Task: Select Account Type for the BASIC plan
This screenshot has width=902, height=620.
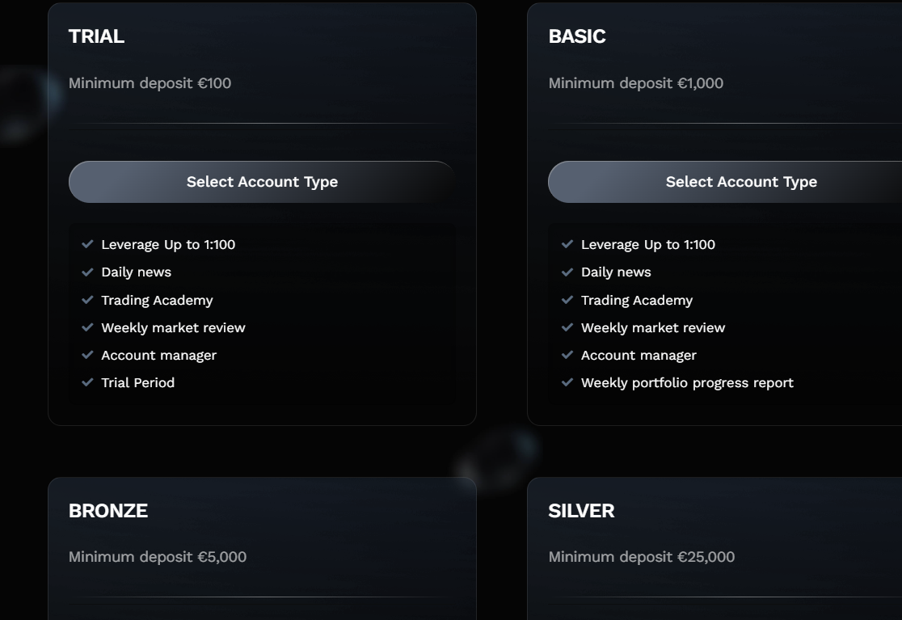Action: tap(725, 182)
